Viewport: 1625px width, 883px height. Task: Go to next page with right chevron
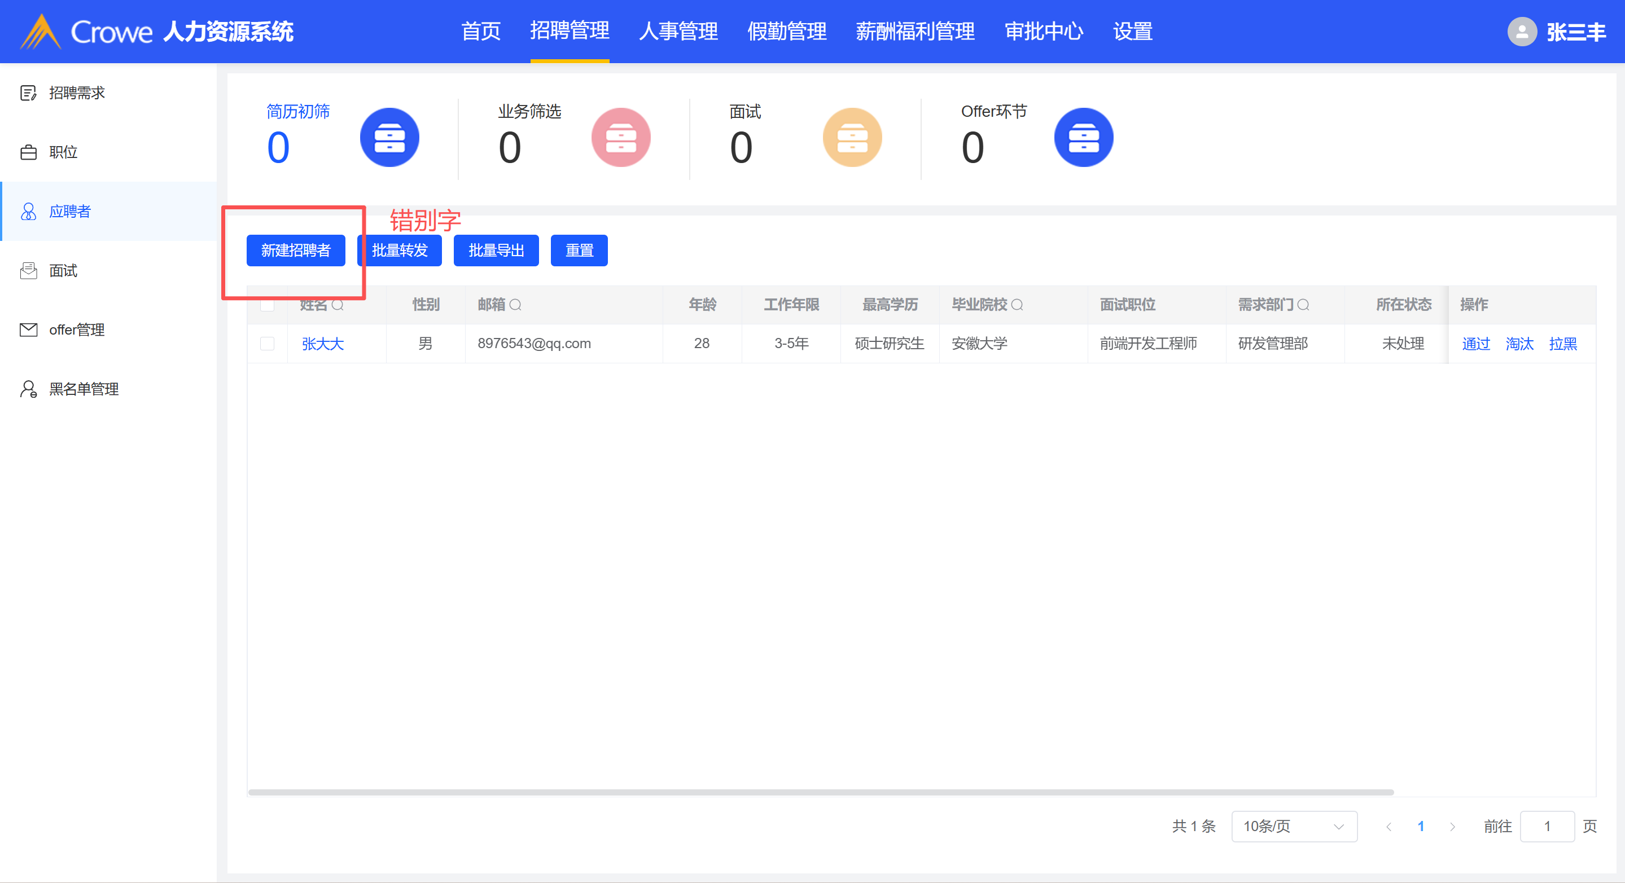1452,826
